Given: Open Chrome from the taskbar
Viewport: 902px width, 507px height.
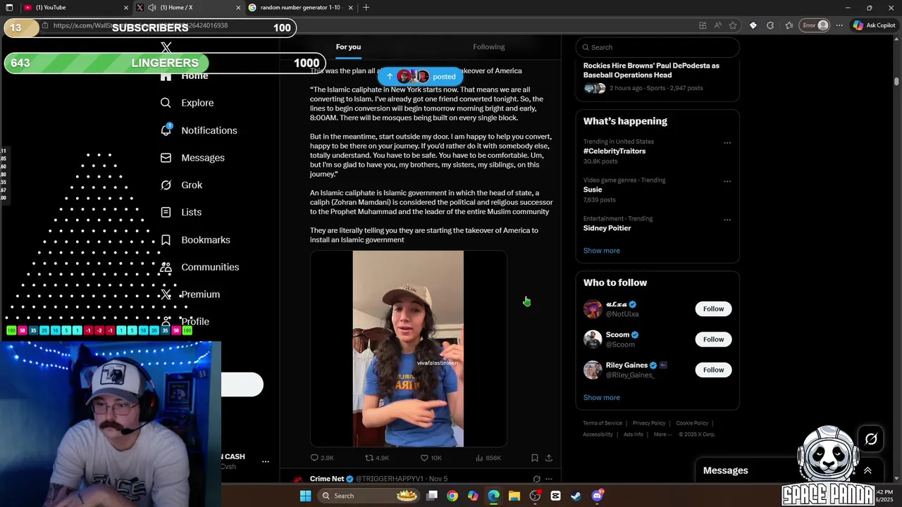Looking at the screenshot, I should point(452,496).
